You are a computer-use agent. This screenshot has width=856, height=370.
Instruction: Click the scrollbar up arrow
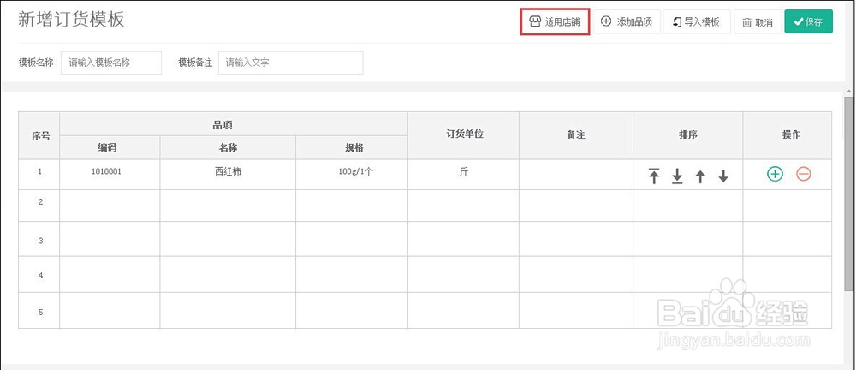(x=850, y=90)
